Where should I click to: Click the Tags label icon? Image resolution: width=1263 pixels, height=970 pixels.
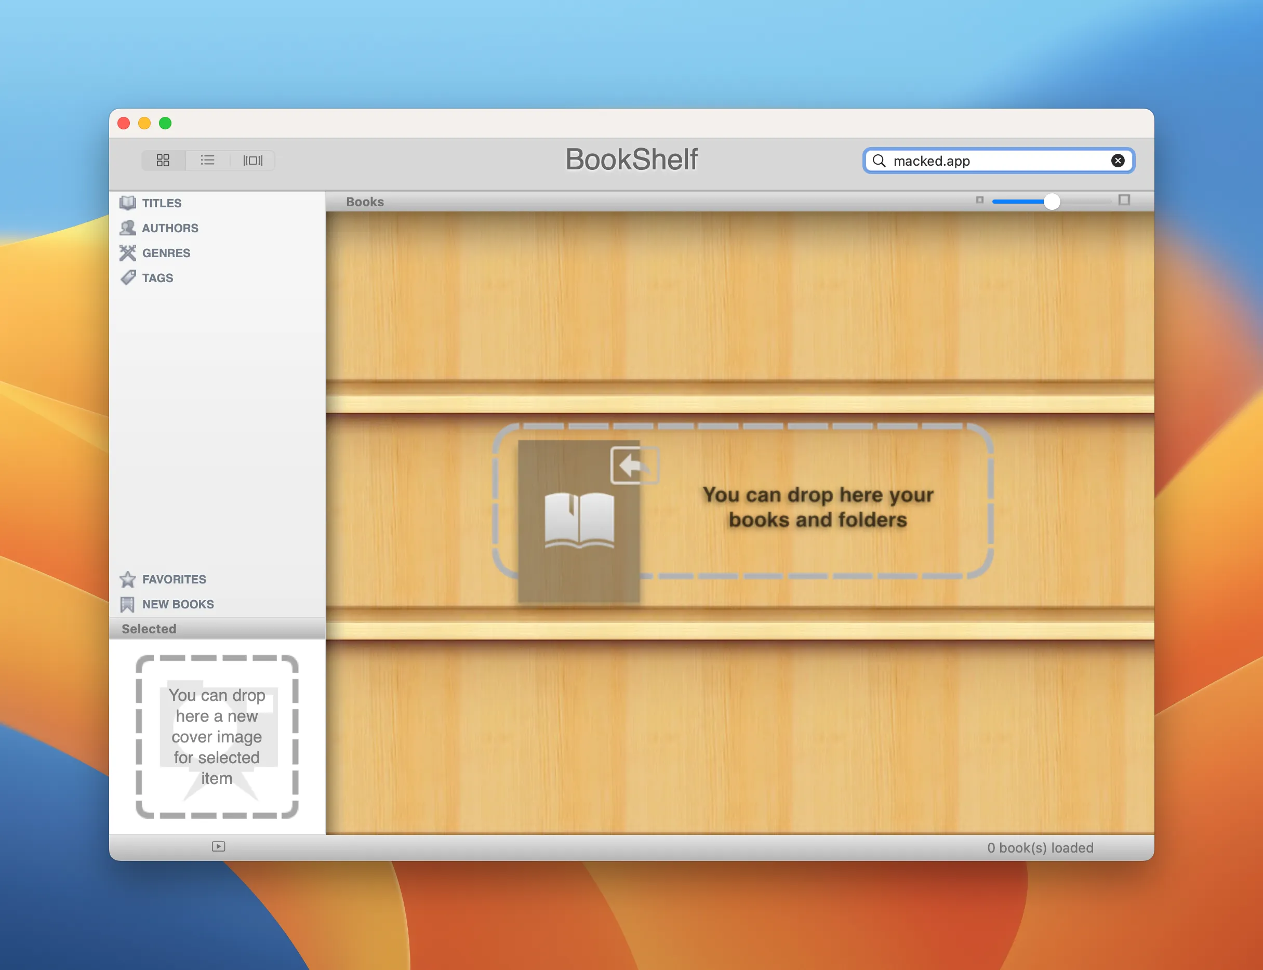128,277
